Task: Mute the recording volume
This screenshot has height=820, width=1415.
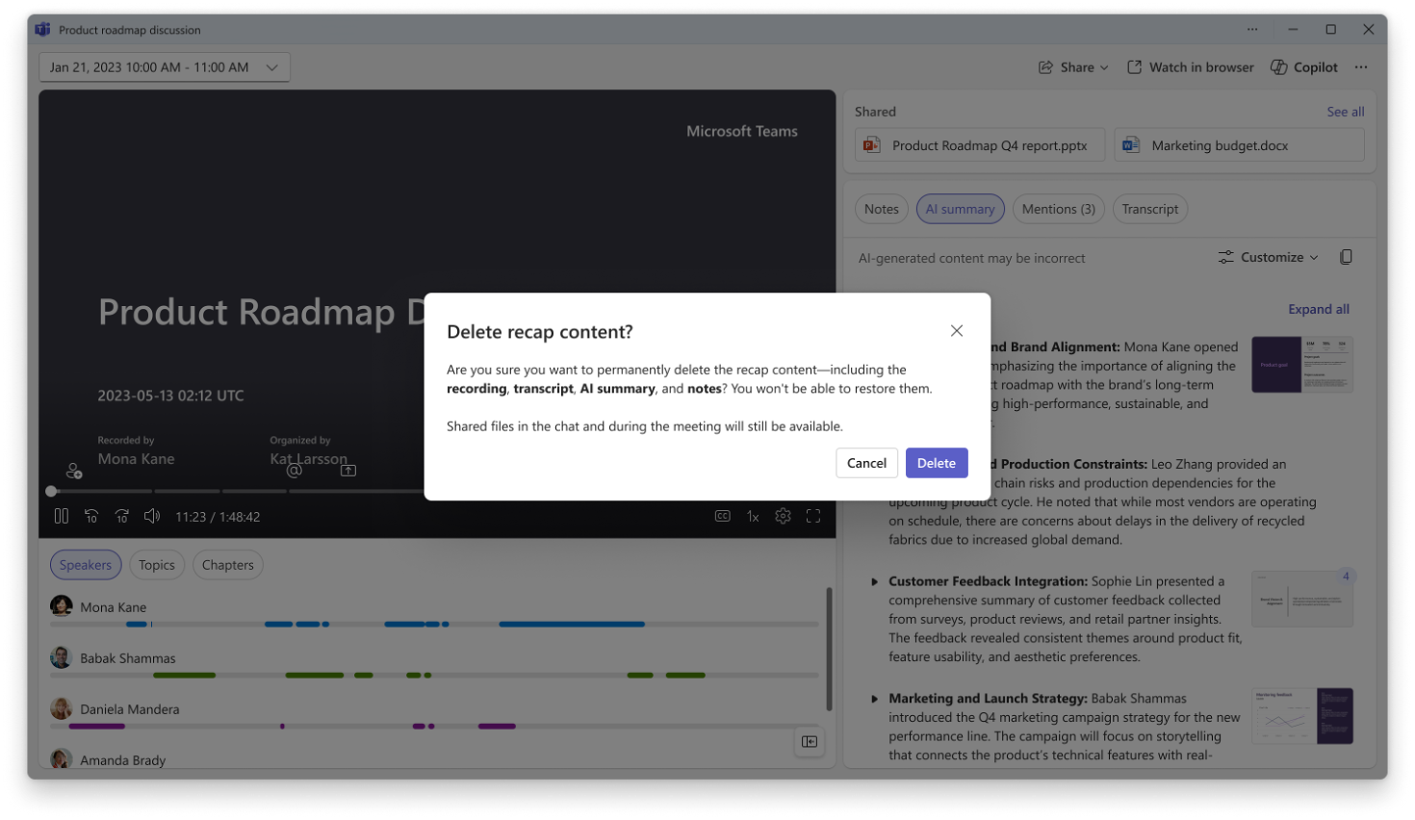Action: tap(152, 517)
